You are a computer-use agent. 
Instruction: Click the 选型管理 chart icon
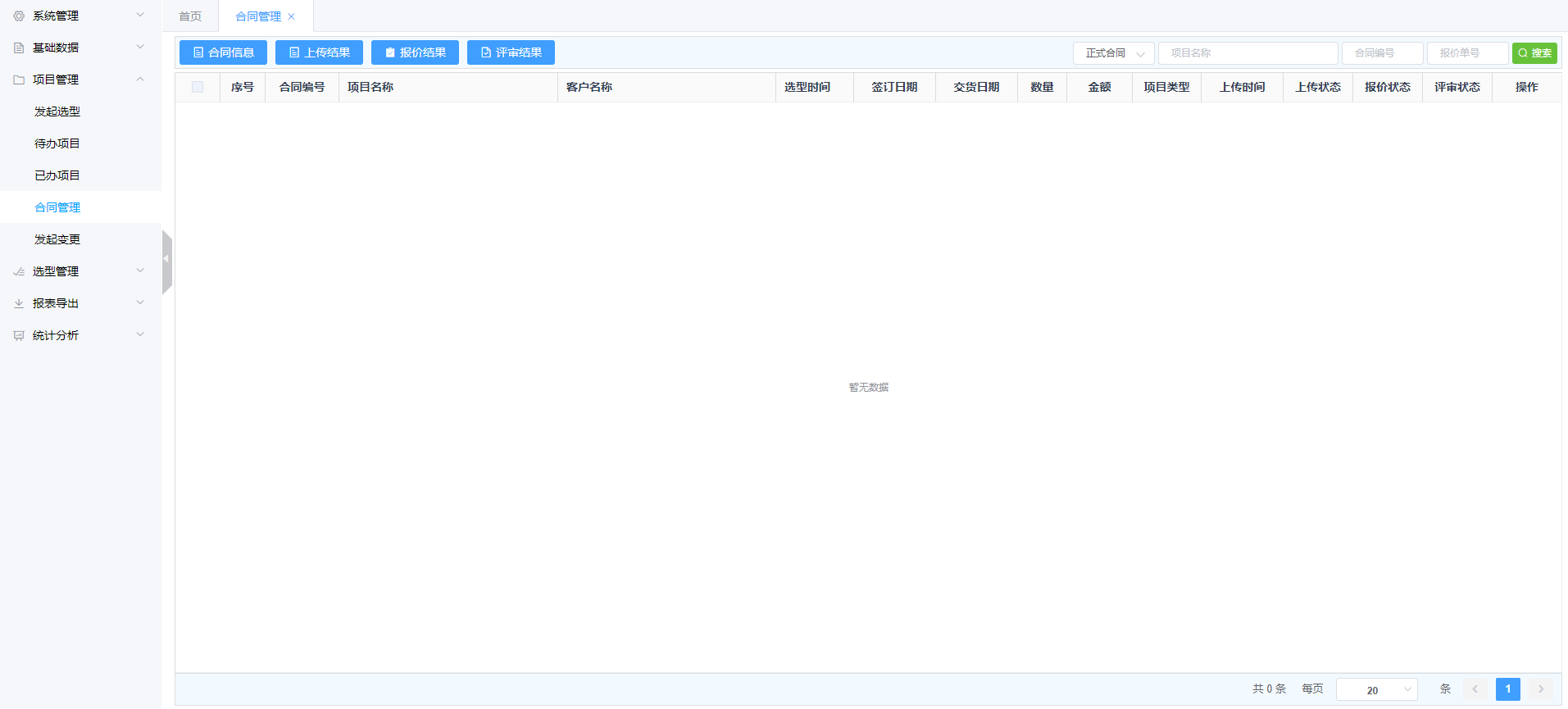tap(19, 271)
